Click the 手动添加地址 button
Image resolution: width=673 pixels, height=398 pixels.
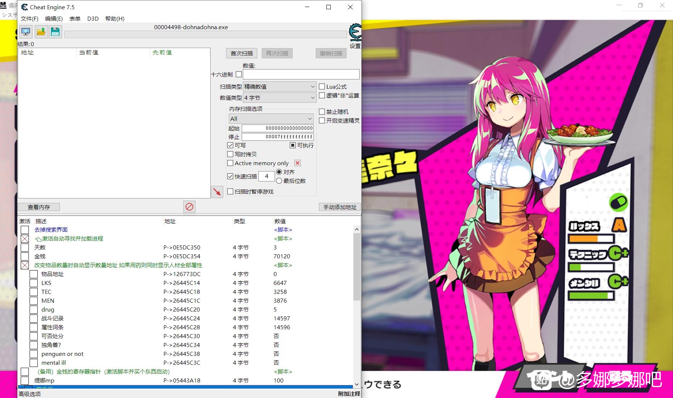pos(340,207)
